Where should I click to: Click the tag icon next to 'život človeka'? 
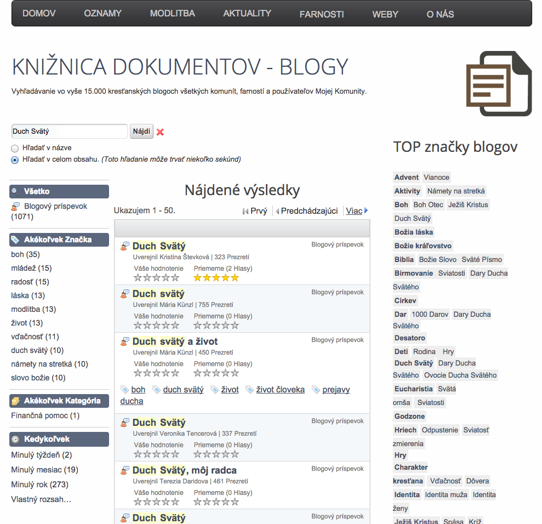coord(250,390)
